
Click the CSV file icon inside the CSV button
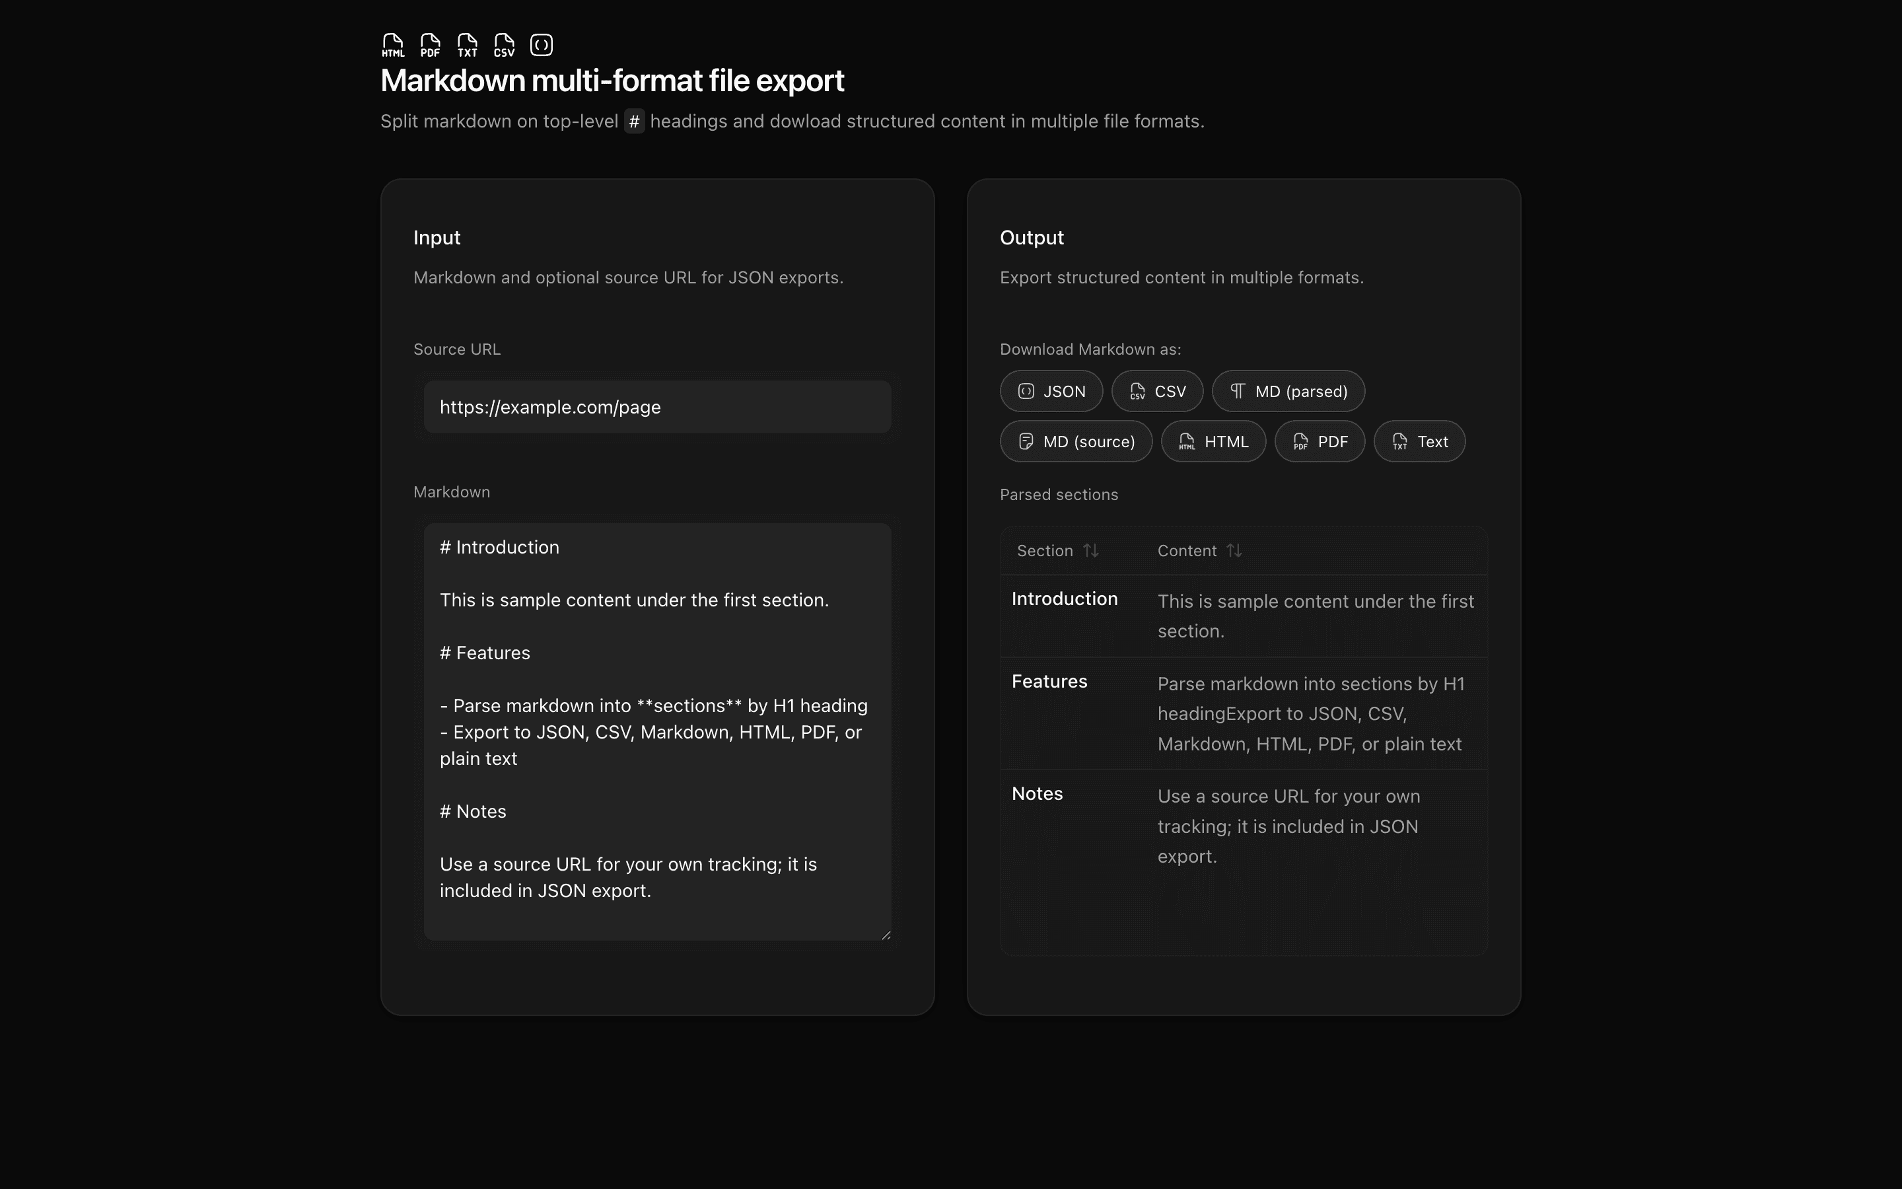1137,391
